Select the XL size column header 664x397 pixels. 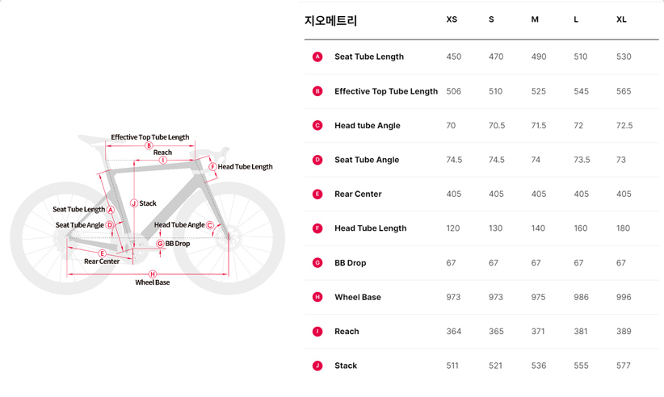pyautogui.click(x=621, y=19)
